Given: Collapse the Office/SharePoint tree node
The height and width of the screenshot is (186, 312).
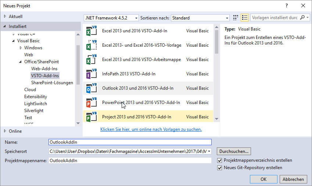Looking at the screenshot, I should click(20, 62).
